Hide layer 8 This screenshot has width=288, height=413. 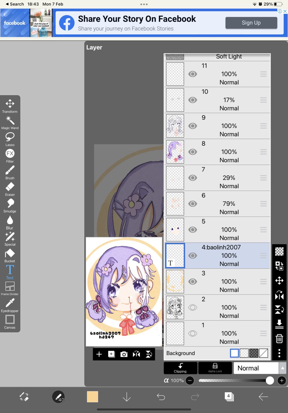click(193, 152)
